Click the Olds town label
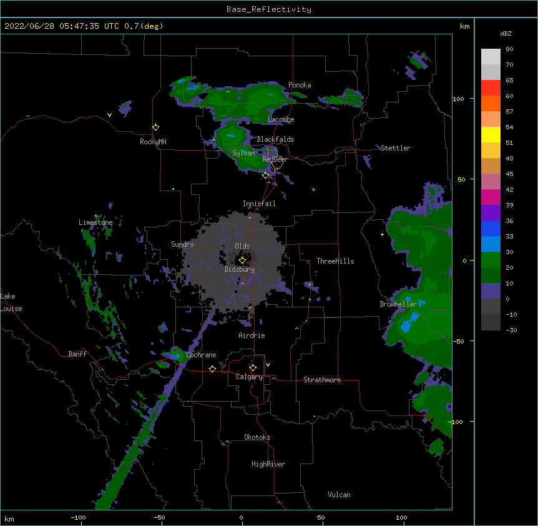The height and width of the screenshot is (526, 538). 242,246
